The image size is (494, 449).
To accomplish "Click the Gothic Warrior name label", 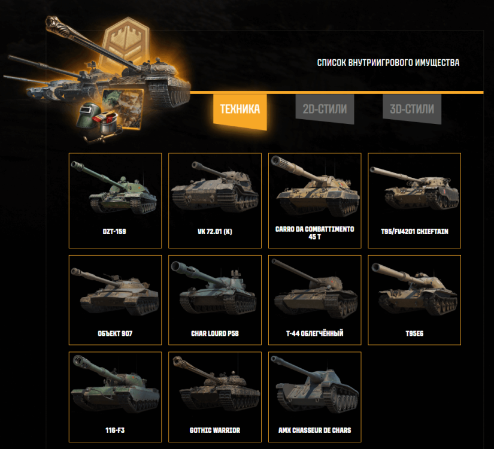I will pos(215,430).
